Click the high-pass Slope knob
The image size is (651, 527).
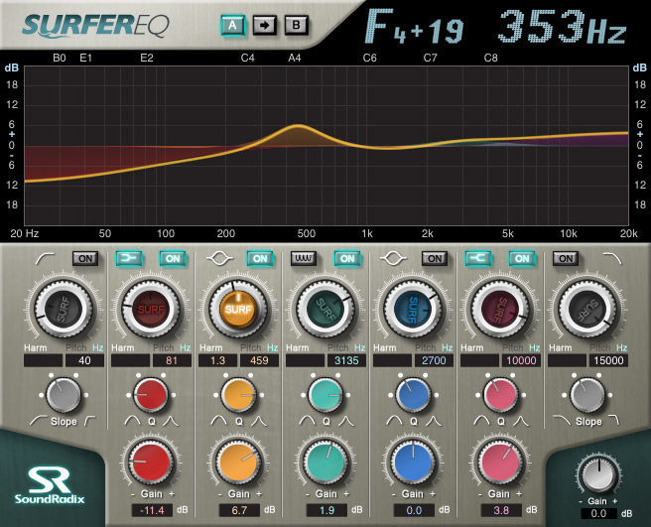click(x=64, y=395)
